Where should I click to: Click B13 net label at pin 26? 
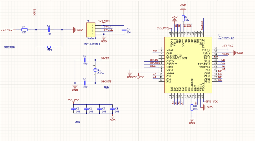click(x=220, y=77)
